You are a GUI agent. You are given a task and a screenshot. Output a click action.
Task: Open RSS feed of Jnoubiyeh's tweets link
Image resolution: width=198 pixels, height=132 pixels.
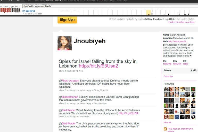click(x=180, y=130)
